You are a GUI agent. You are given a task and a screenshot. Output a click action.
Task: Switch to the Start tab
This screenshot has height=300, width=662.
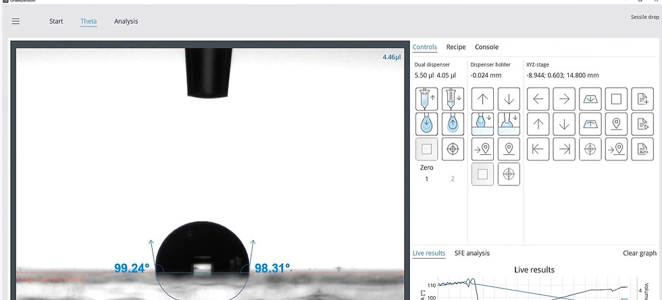point(56,21)
